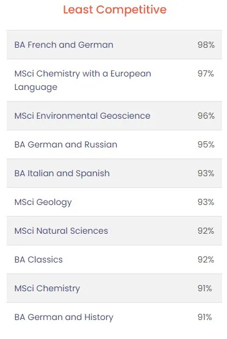Select the 92% value beside BA Classics

206,259
